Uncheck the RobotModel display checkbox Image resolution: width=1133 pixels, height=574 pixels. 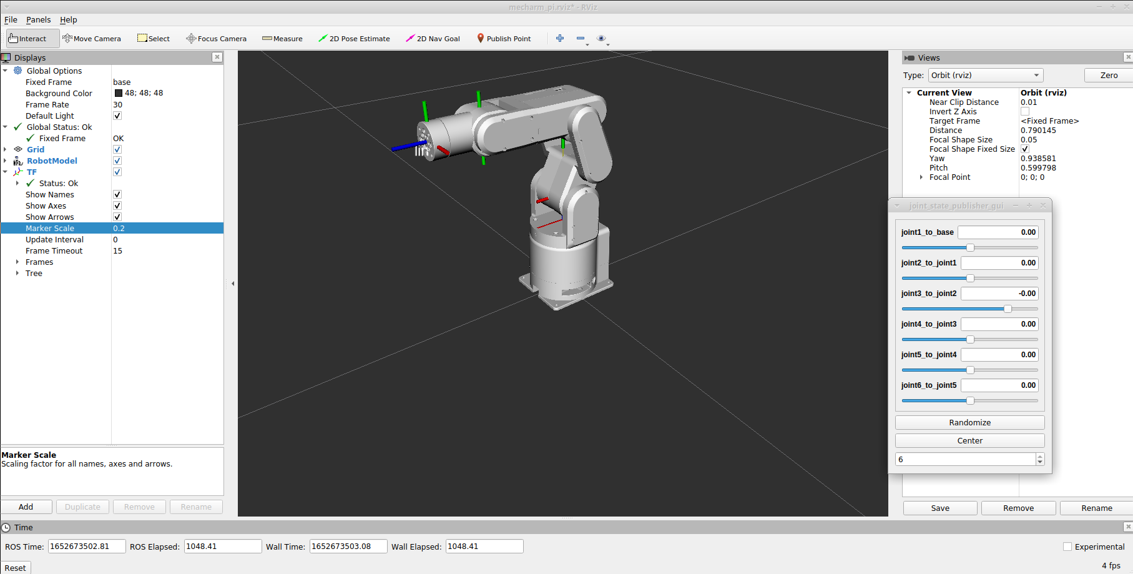coord(117,161)
